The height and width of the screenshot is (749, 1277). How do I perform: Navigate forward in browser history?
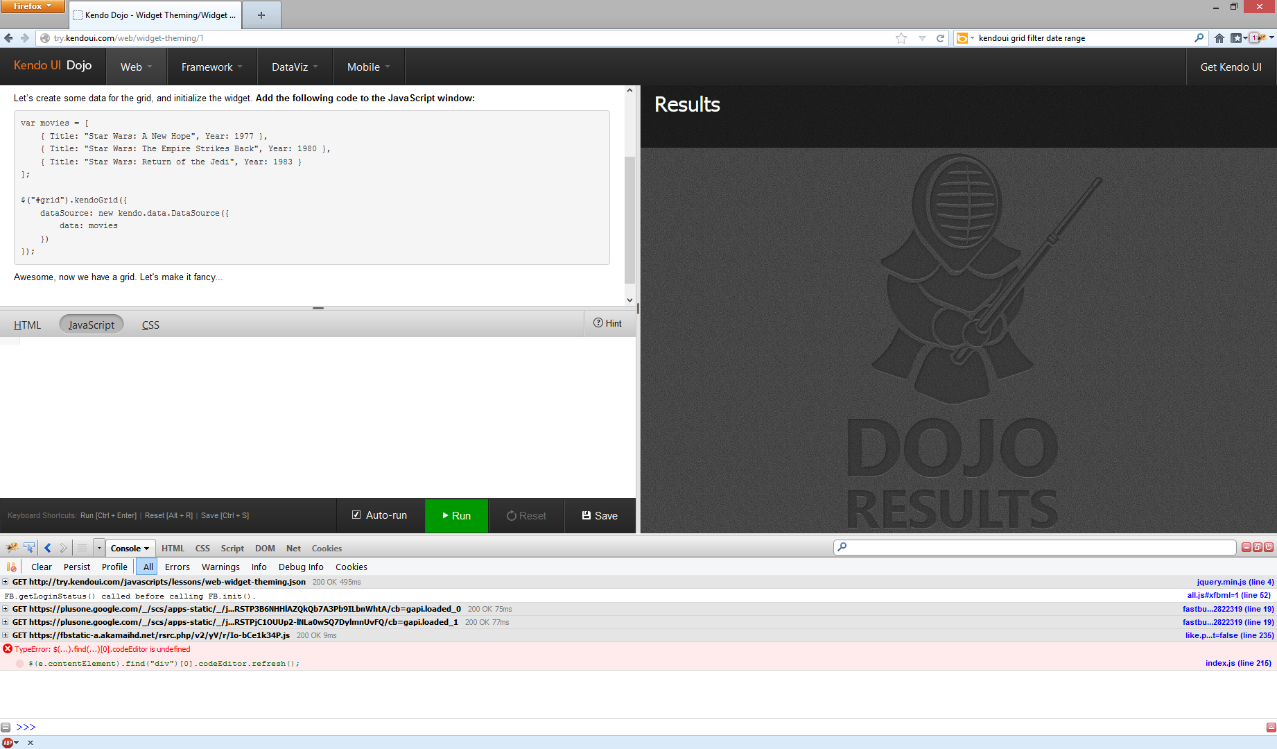[x=25, y=38]
